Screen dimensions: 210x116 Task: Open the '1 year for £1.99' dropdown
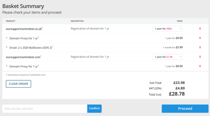[x=168, y=57]
